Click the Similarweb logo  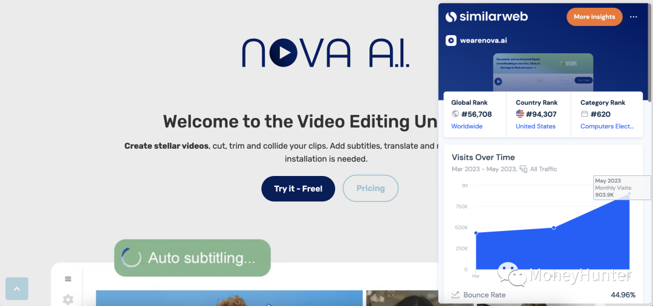[486, 17]
